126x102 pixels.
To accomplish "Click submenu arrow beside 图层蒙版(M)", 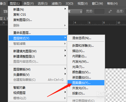I will tap(65, 68).
